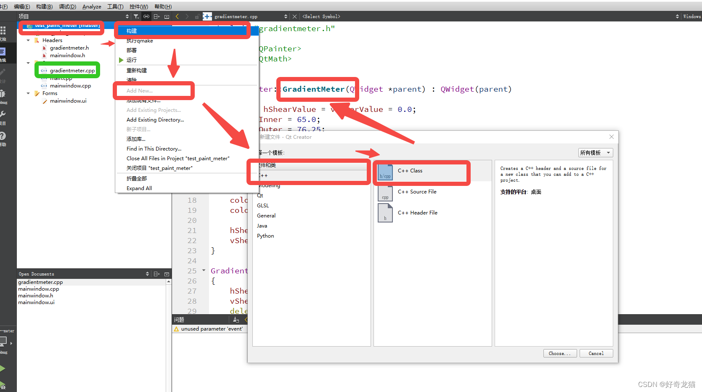
Task: Close the Open Documents pane
Action: 167,274
